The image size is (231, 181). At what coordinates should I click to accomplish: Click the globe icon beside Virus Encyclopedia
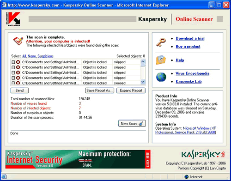click(161, 77)
